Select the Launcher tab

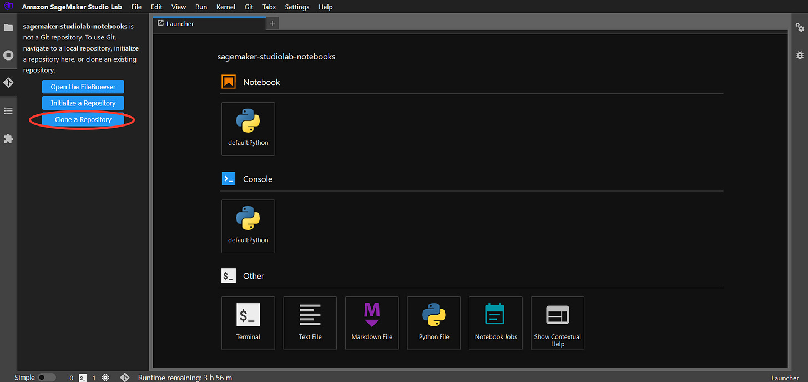(209, 24)
